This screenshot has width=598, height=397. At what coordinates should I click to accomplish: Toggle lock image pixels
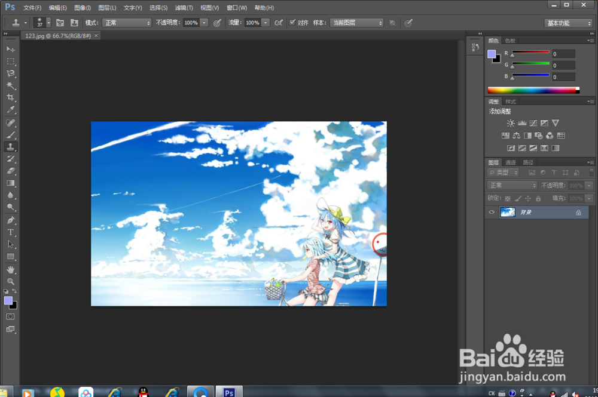tap(518, 198)
